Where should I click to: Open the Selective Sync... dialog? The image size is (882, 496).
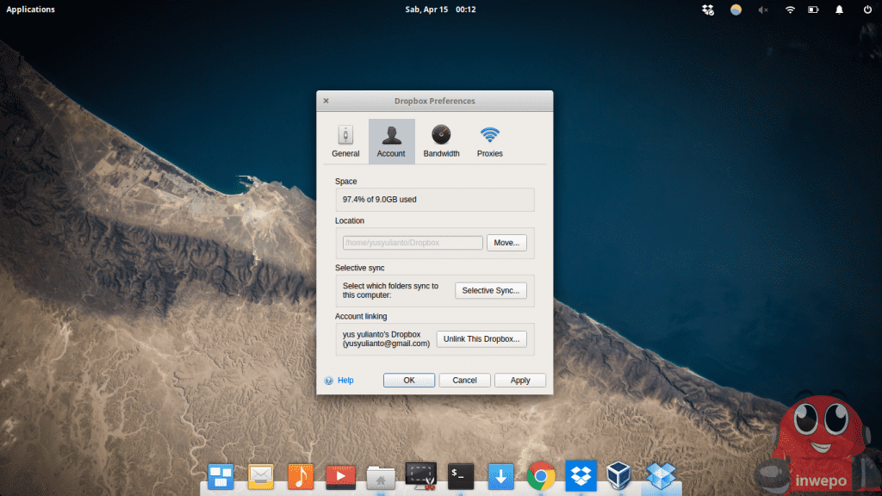[490, 290]
